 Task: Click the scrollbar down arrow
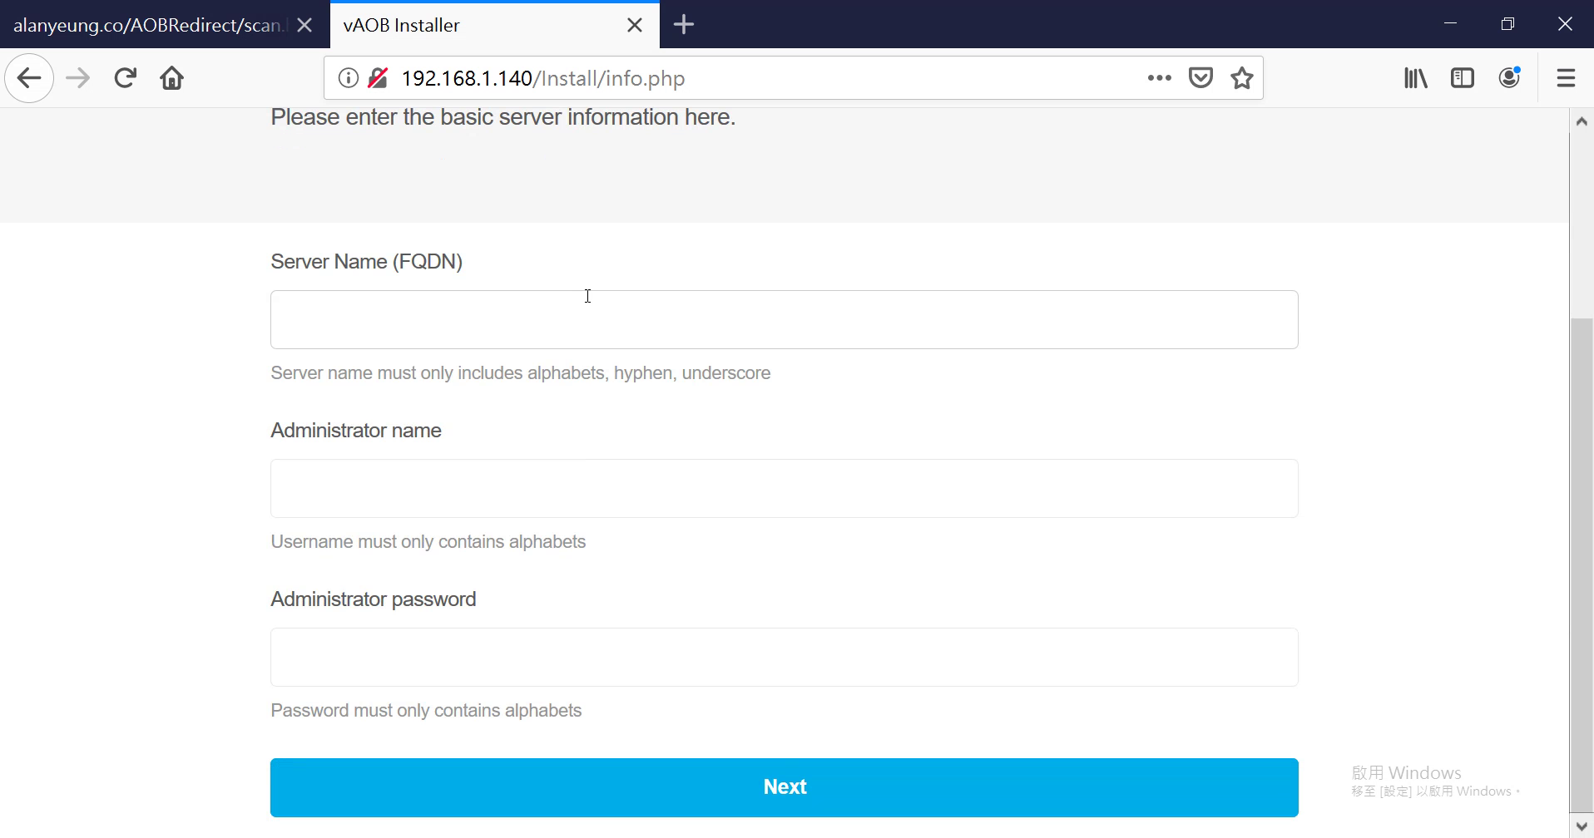click(1582, 826)
